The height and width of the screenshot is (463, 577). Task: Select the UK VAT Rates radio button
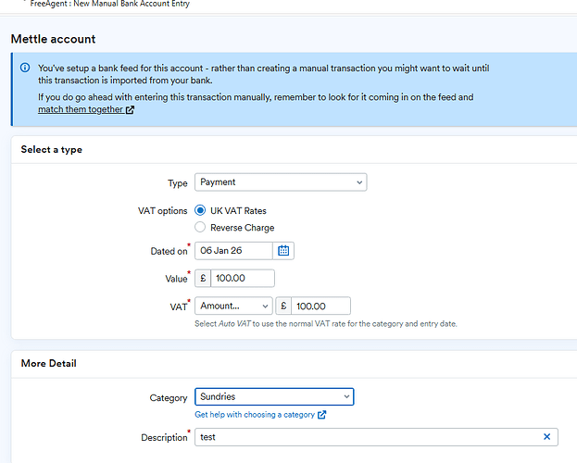pos(200,210)
